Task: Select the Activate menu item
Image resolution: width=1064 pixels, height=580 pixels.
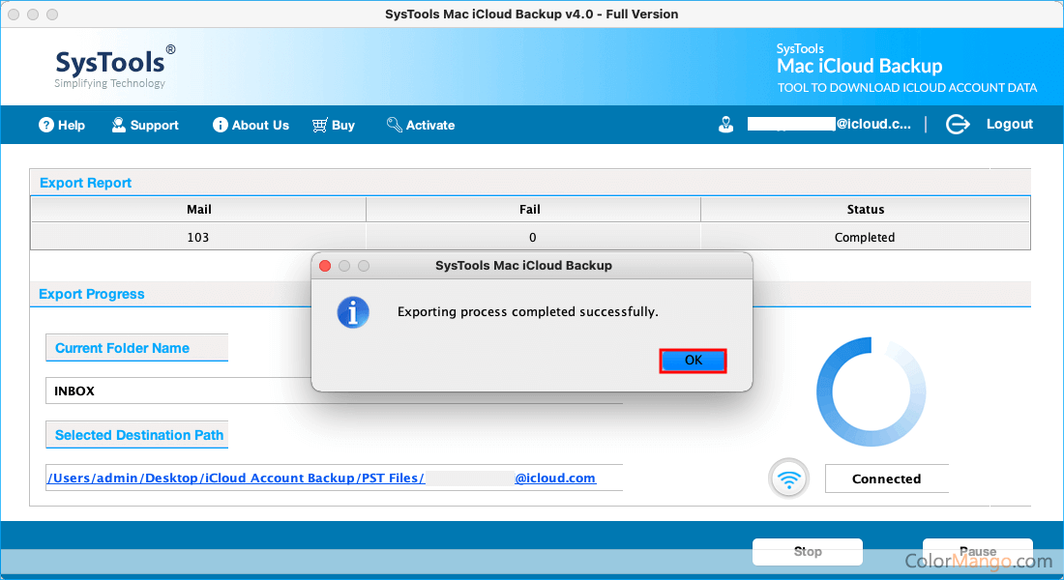Action: point(421,125)
